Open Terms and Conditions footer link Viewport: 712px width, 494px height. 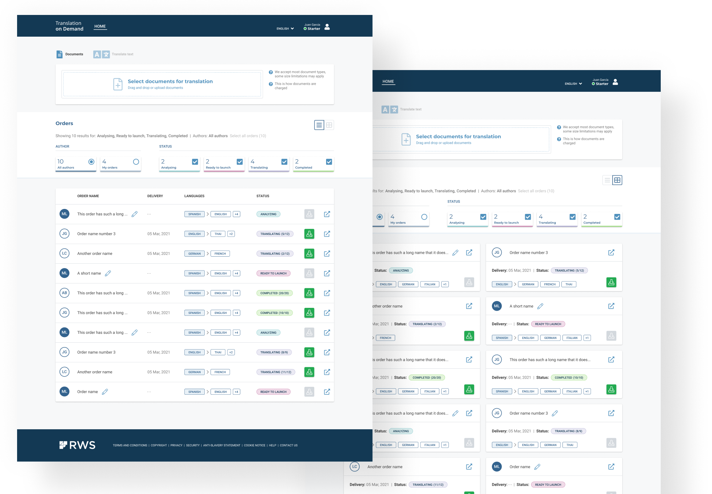[130, 445]
